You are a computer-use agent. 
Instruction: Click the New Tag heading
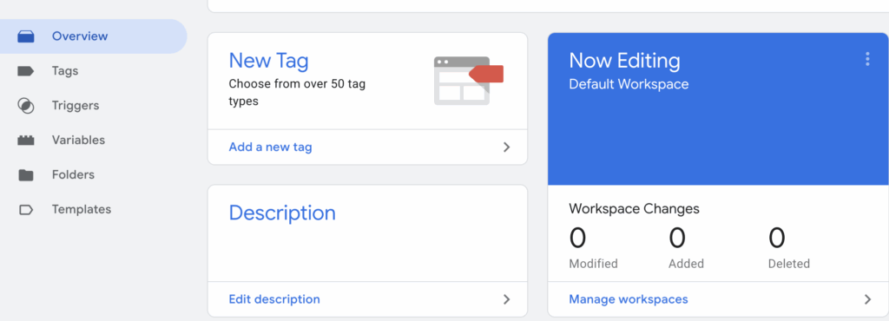point(269,61)
